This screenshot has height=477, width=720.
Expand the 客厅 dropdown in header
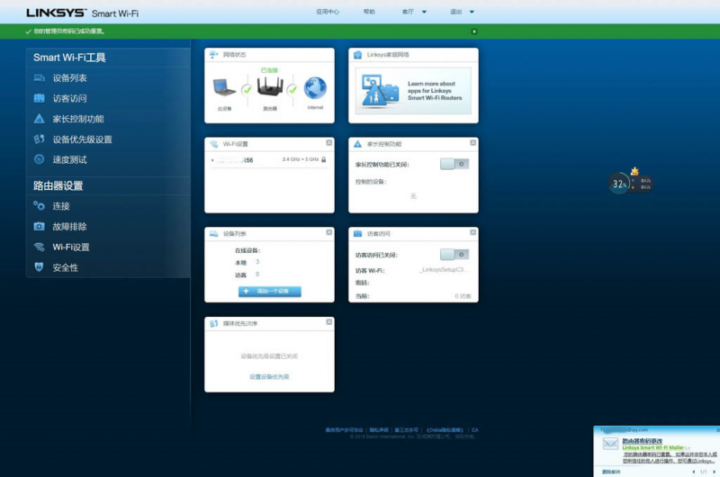point(424,12)
